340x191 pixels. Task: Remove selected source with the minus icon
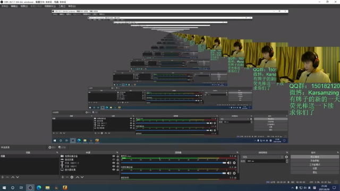(67, 177)
